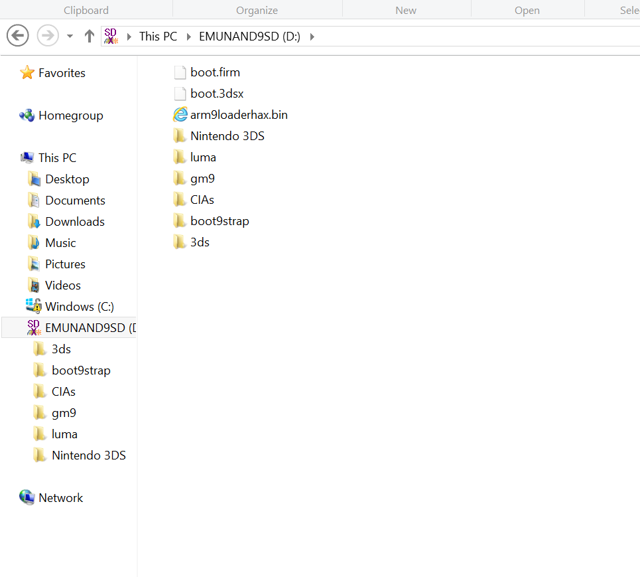The width and height of the screenshot is (640, 577).
Task: Select This PC in the address breadcrumb
Action: click(x=158, y=37)
